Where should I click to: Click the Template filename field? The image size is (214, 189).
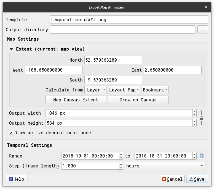(129, 20)
